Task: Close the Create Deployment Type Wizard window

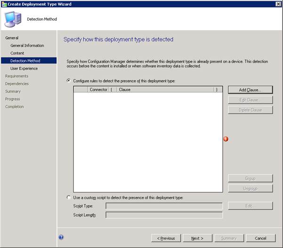Action: point(278,4)
